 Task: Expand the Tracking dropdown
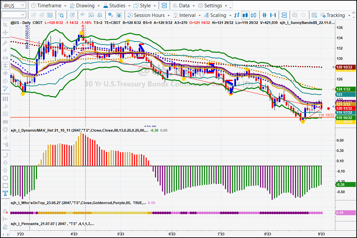(x=349, y=15)
